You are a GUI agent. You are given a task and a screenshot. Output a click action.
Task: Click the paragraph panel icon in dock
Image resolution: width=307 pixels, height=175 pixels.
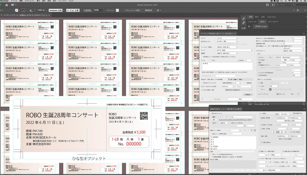coord(244,23)
